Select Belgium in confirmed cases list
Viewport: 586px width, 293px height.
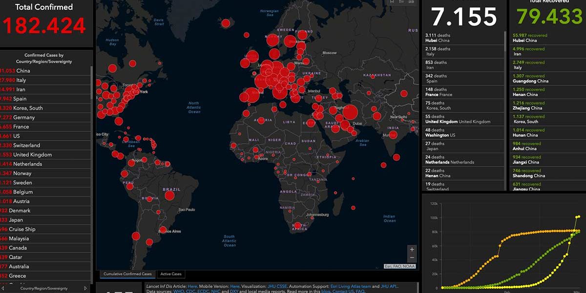click(x=45, y=192)
